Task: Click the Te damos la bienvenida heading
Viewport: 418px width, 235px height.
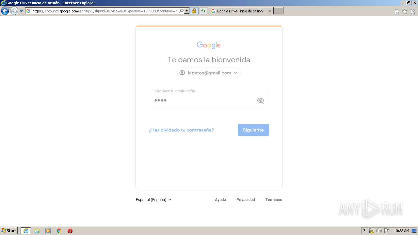Action: tap(209, 60)
